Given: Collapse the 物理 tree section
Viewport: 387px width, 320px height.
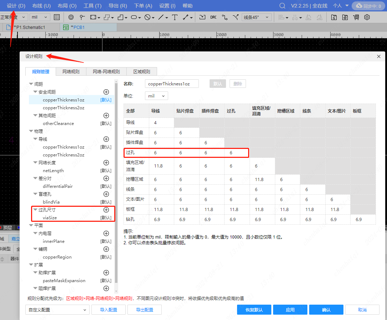Looking at the screenshot, I should 31,131.
